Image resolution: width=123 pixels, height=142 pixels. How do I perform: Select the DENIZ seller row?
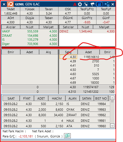(87, 31)
